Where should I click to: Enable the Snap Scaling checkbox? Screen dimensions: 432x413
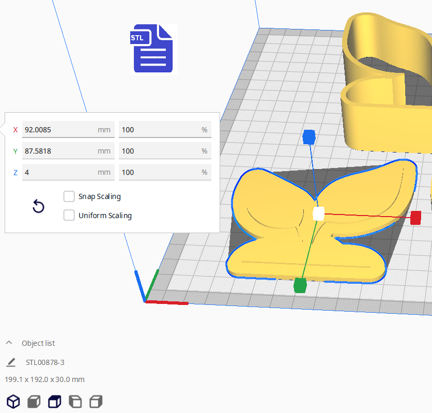pyautogui.click(x=69, y=196)
